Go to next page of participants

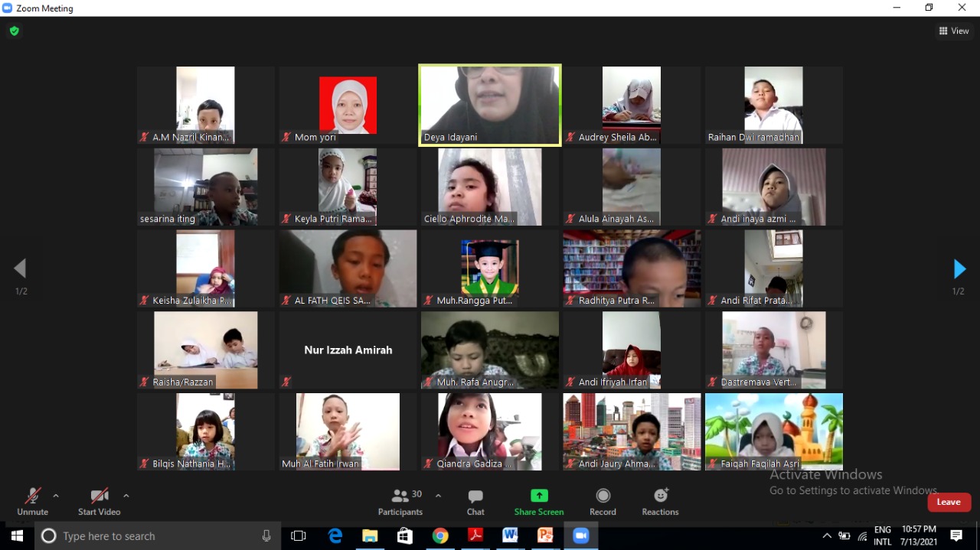(x=959, y=269)
